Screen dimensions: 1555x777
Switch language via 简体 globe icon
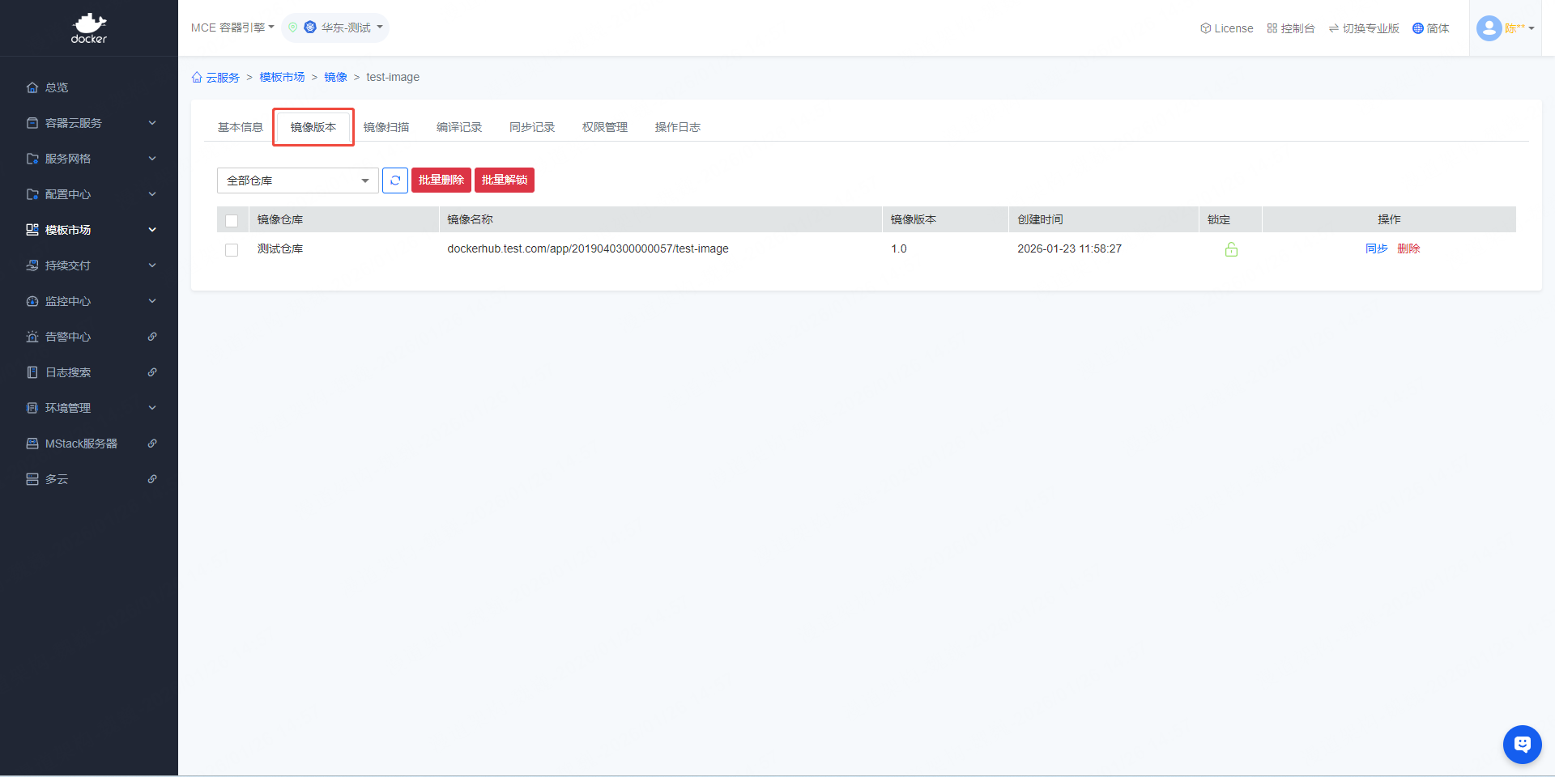coord(1417,28)
